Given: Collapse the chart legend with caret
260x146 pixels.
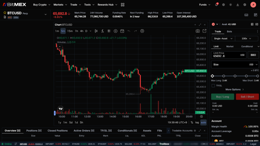Looking at the screenshot, I should 60,47.
